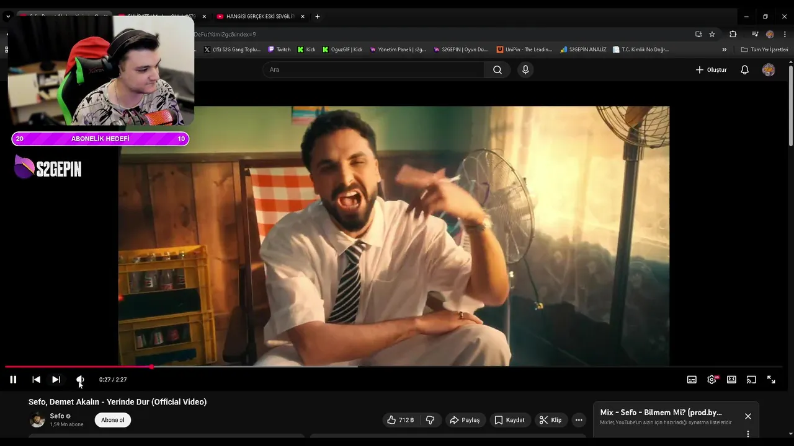This screenshot has height=446, width=794.
Task: Run the search with magnifier button
Action: [x=497, y=70]
